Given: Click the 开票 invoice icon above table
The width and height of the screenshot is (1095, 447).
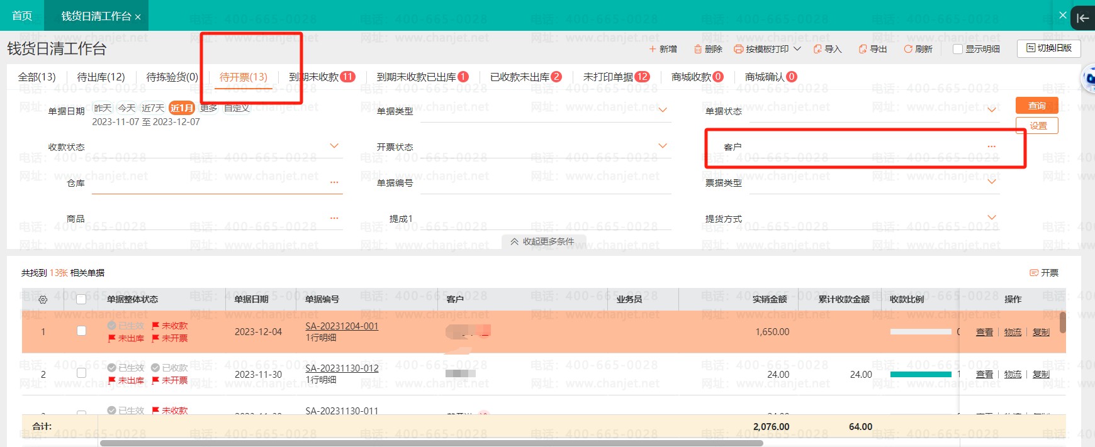Looking at the screenshot, I should (1033, 273).
